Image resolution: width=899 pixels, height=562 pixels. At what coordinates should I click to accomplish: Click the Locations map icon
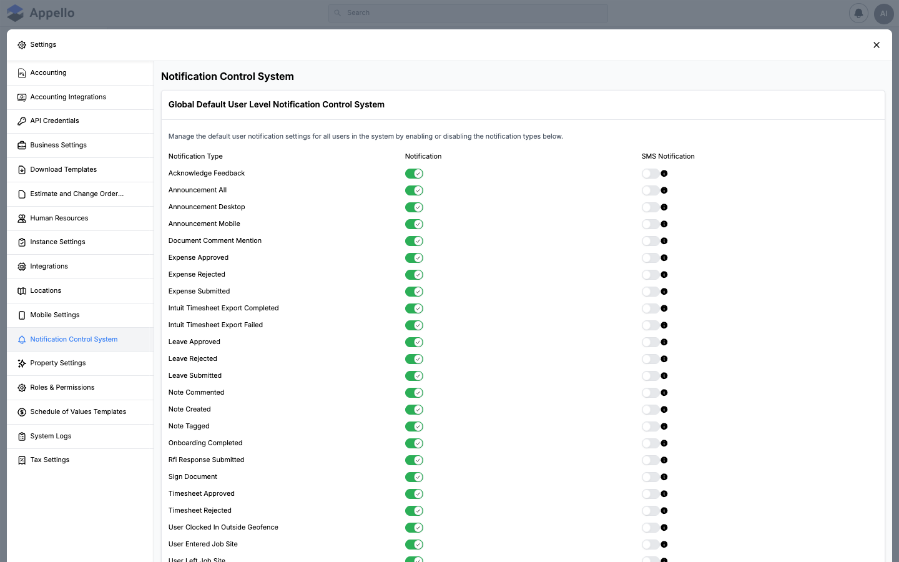(22, 291)
